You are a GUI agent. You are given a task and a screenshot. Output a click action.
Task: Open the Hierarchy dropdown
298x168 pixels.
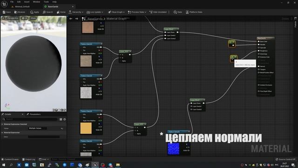[x=76, y=12]
